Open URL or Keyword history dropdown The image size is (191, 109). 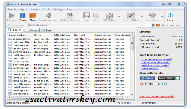point(148,25)
